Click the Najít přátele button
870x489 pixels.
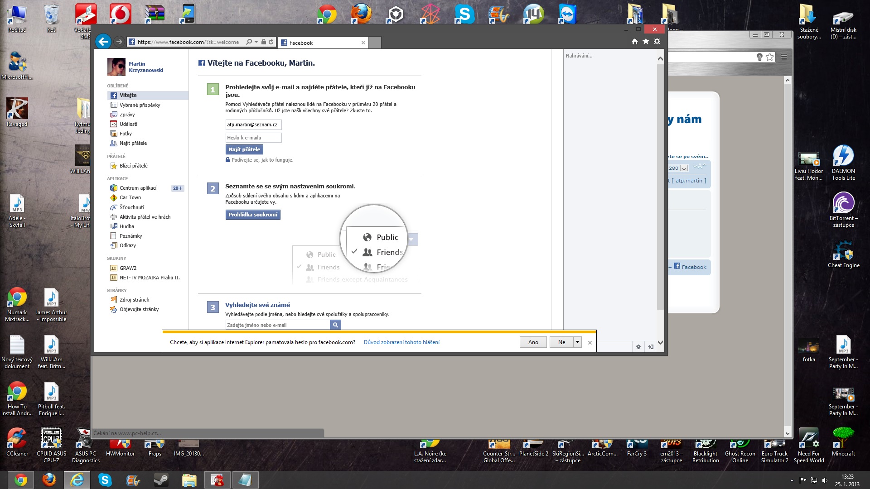[x=244, y=149]
